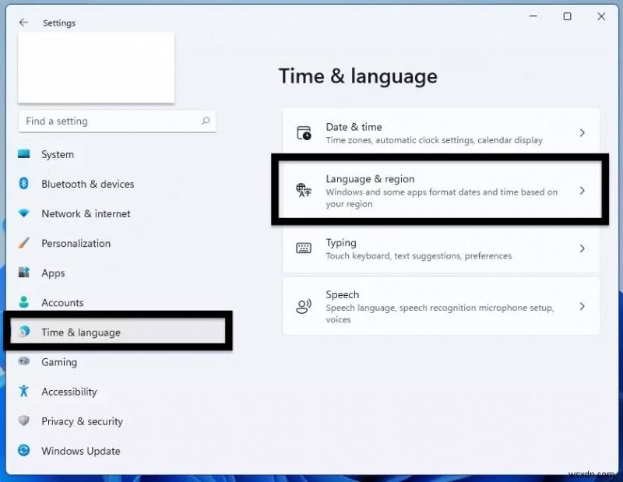Select the Bluetooth & devices icon
This screenshot has width=623, height=482.
point(25,185)
